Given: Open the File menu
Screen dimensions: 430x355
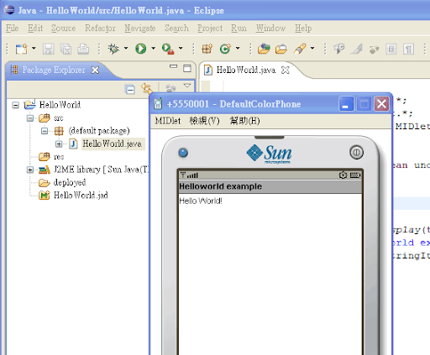Looking at the screenshot, I should coord(12,28).
